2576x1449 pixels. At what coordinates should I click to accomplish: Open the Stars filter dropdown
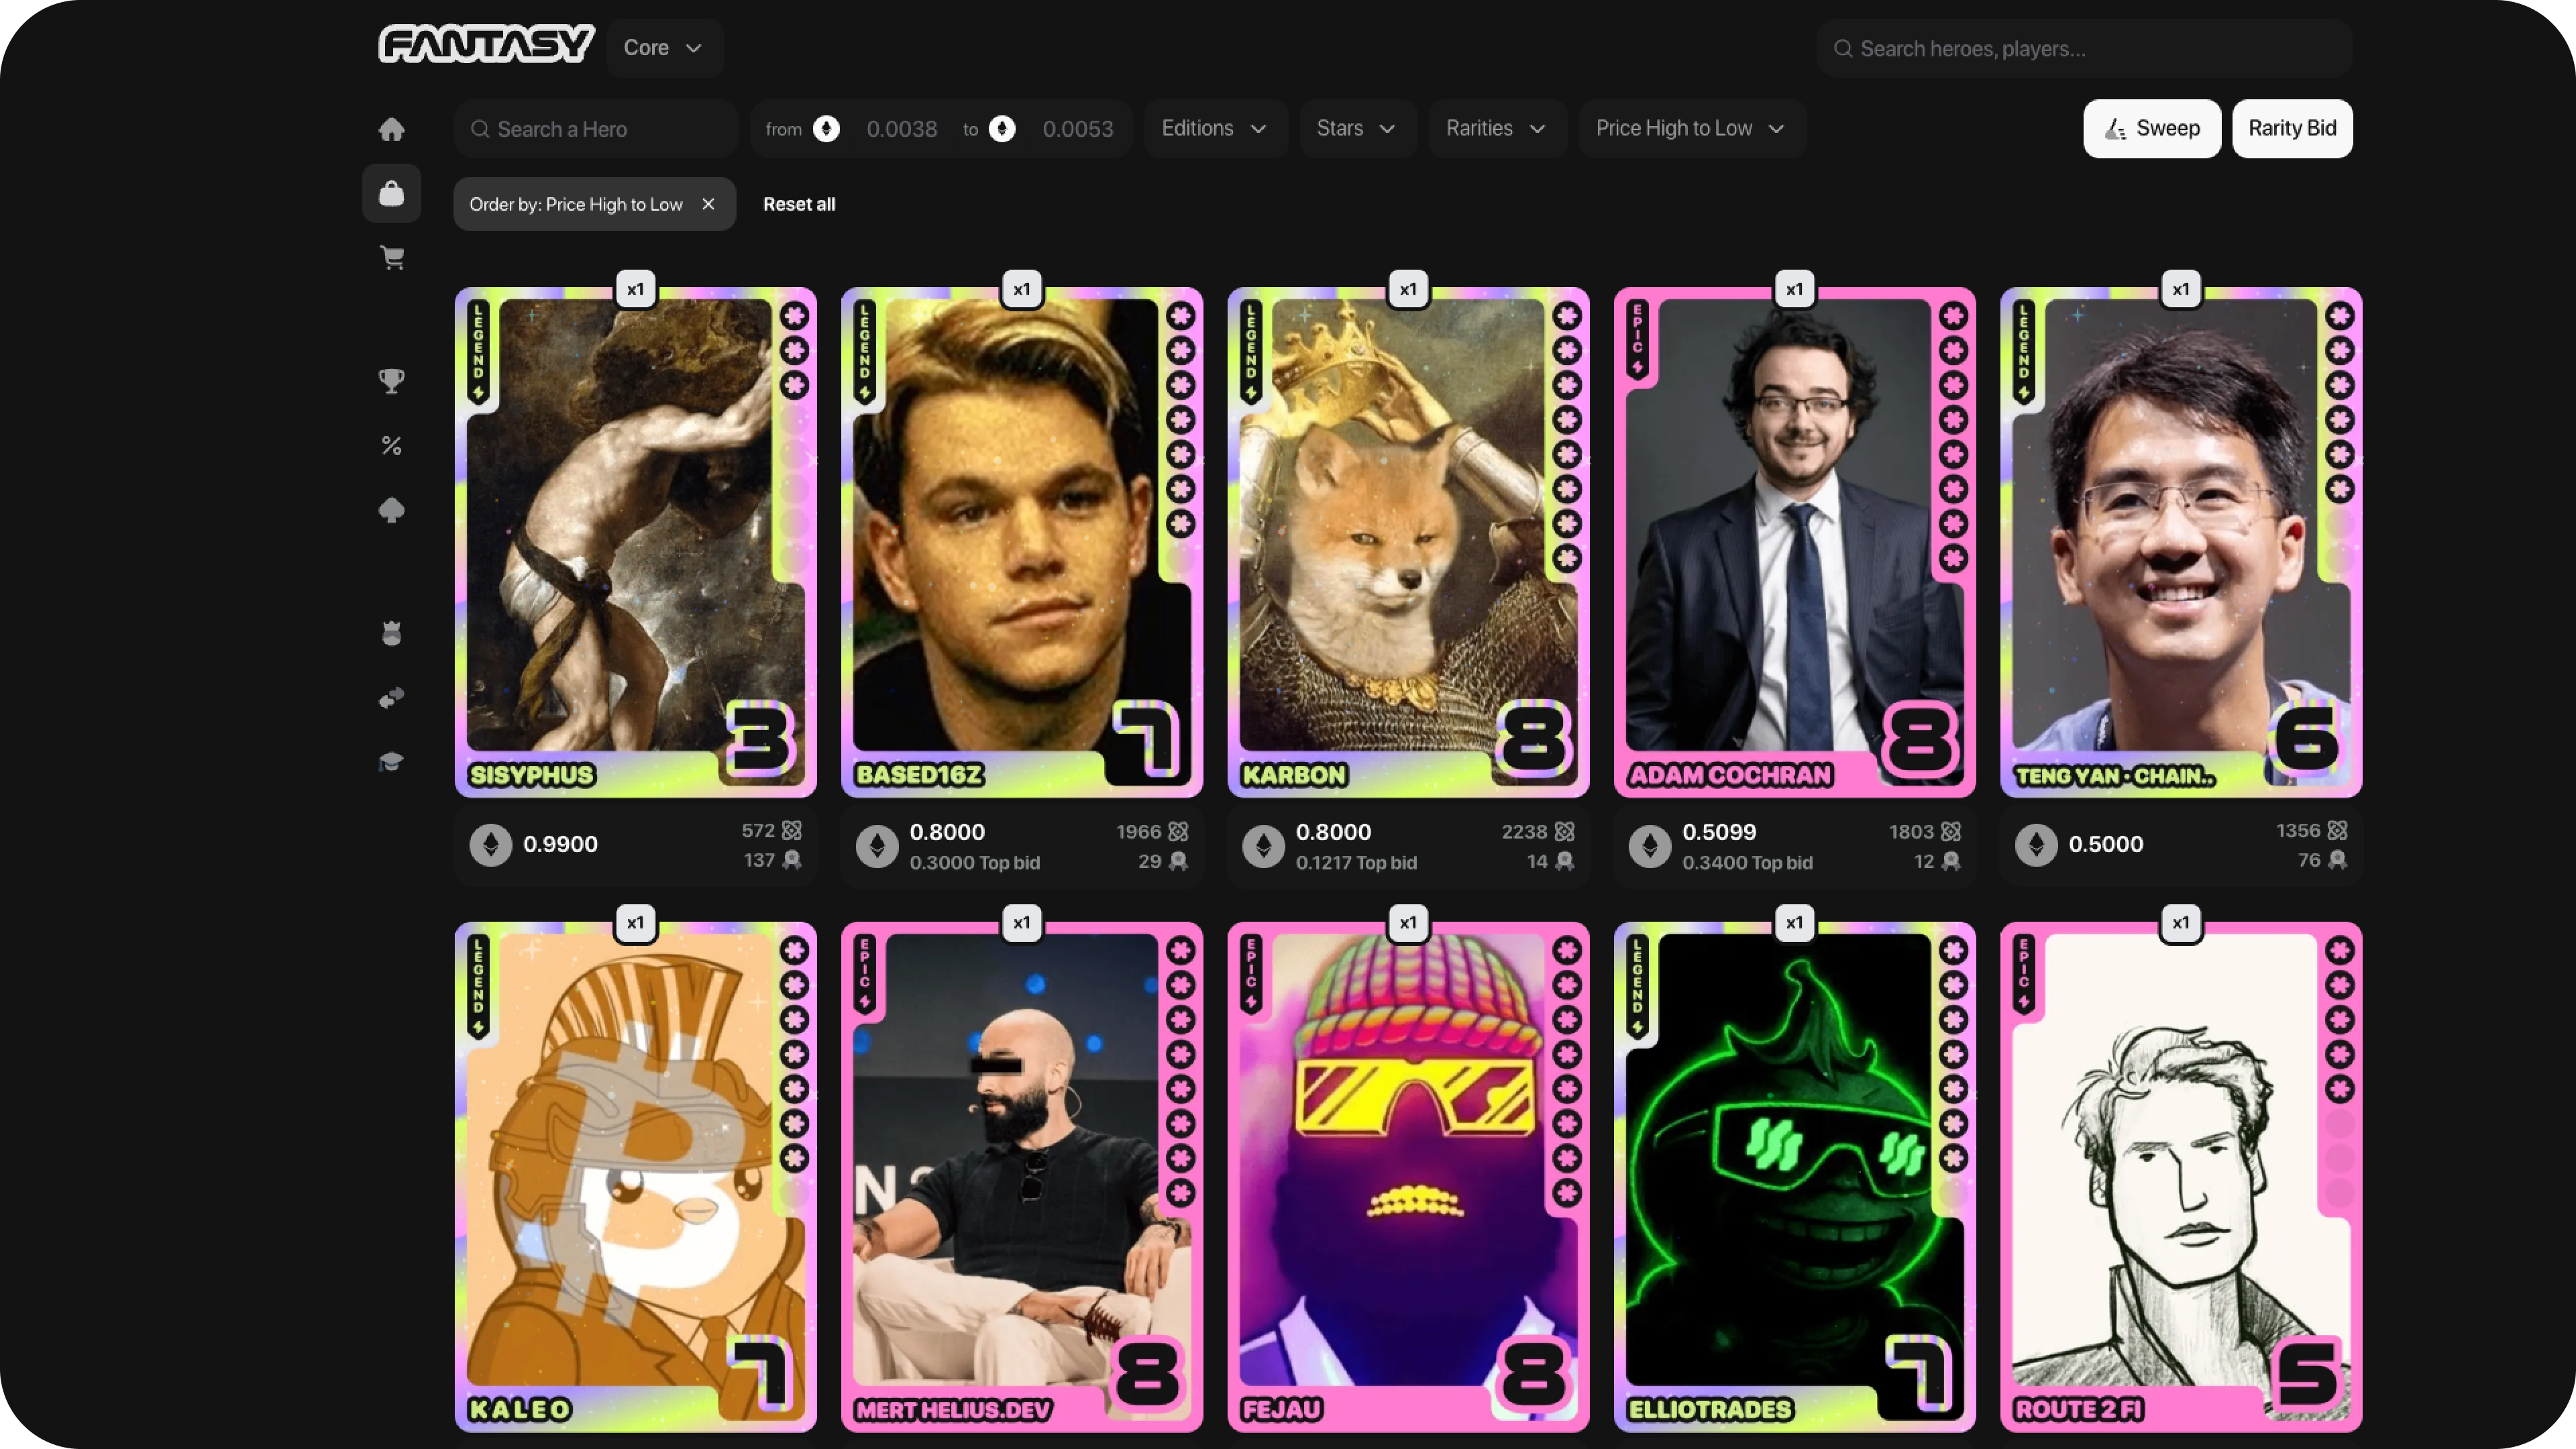1355,128
